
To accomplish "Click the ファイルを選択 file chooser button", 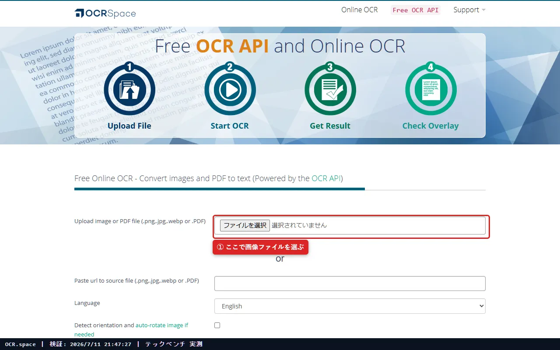I will pyautogui.click(x=245, y=225).
